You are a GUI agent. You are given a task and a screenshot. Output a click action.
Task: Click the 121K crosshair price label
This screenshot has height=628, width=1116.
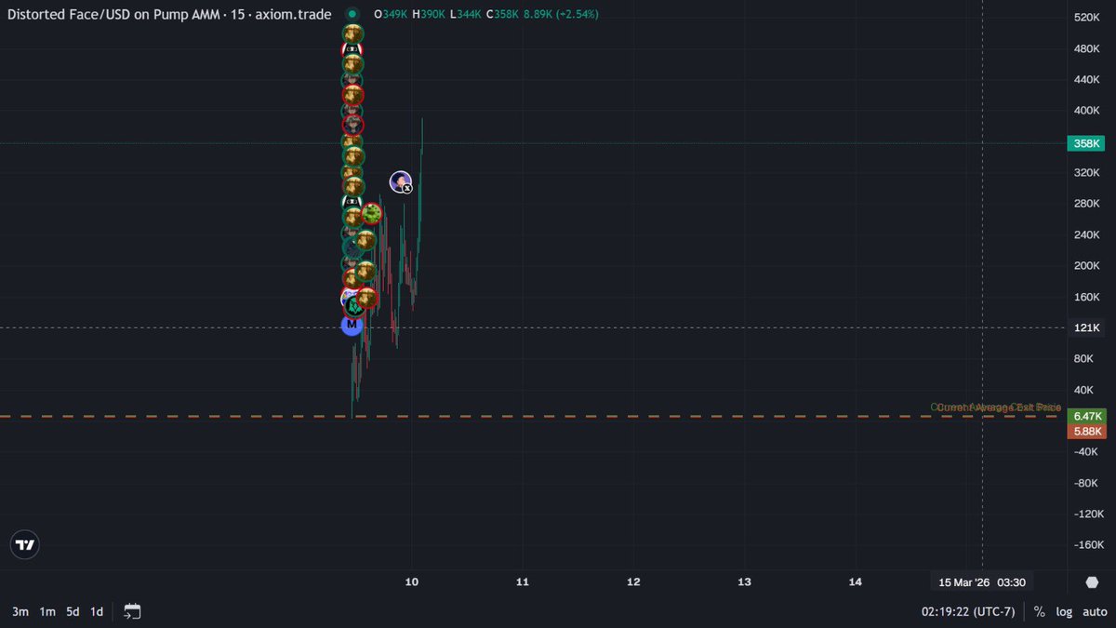[1086, 327]
